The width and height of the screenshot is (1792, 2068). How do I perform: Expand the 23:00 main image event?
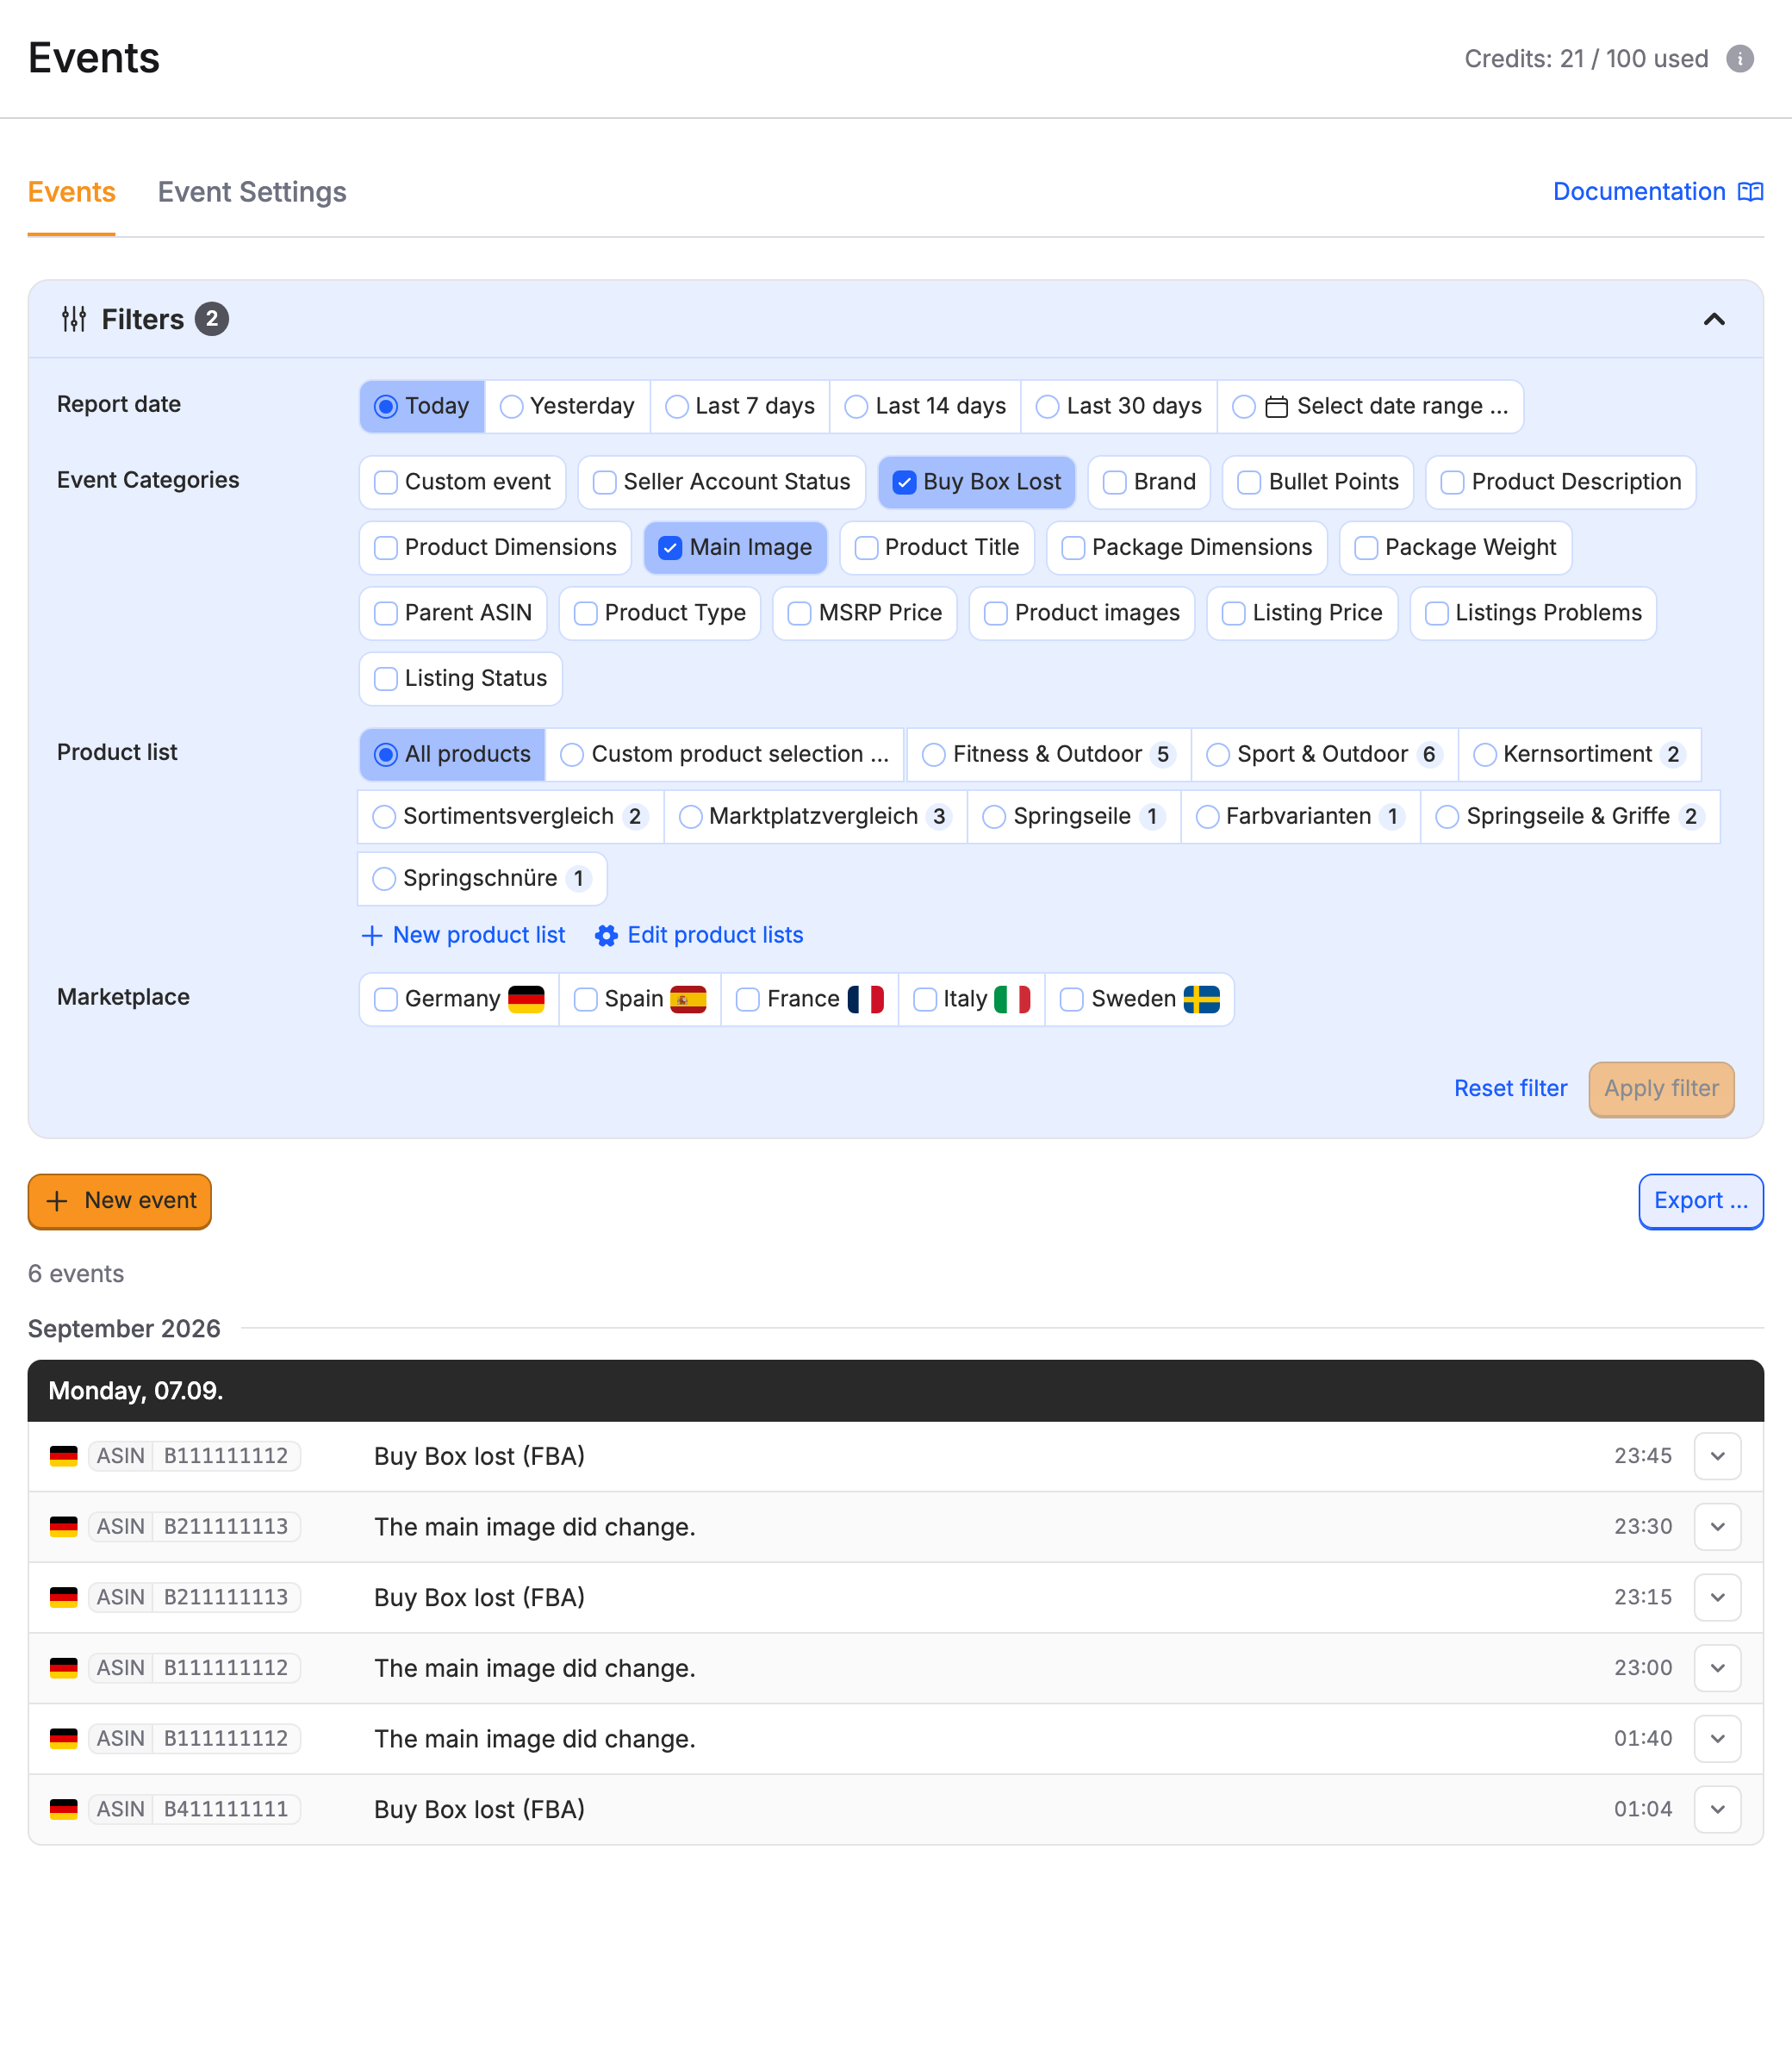pyautogui.click(x=1717, y=1668)
